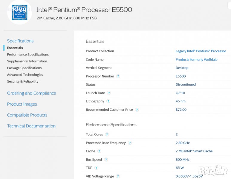This screenshot has width=231, height=179.
Task: Open the Lithography info tooltip icon
Action: (108, 101)
